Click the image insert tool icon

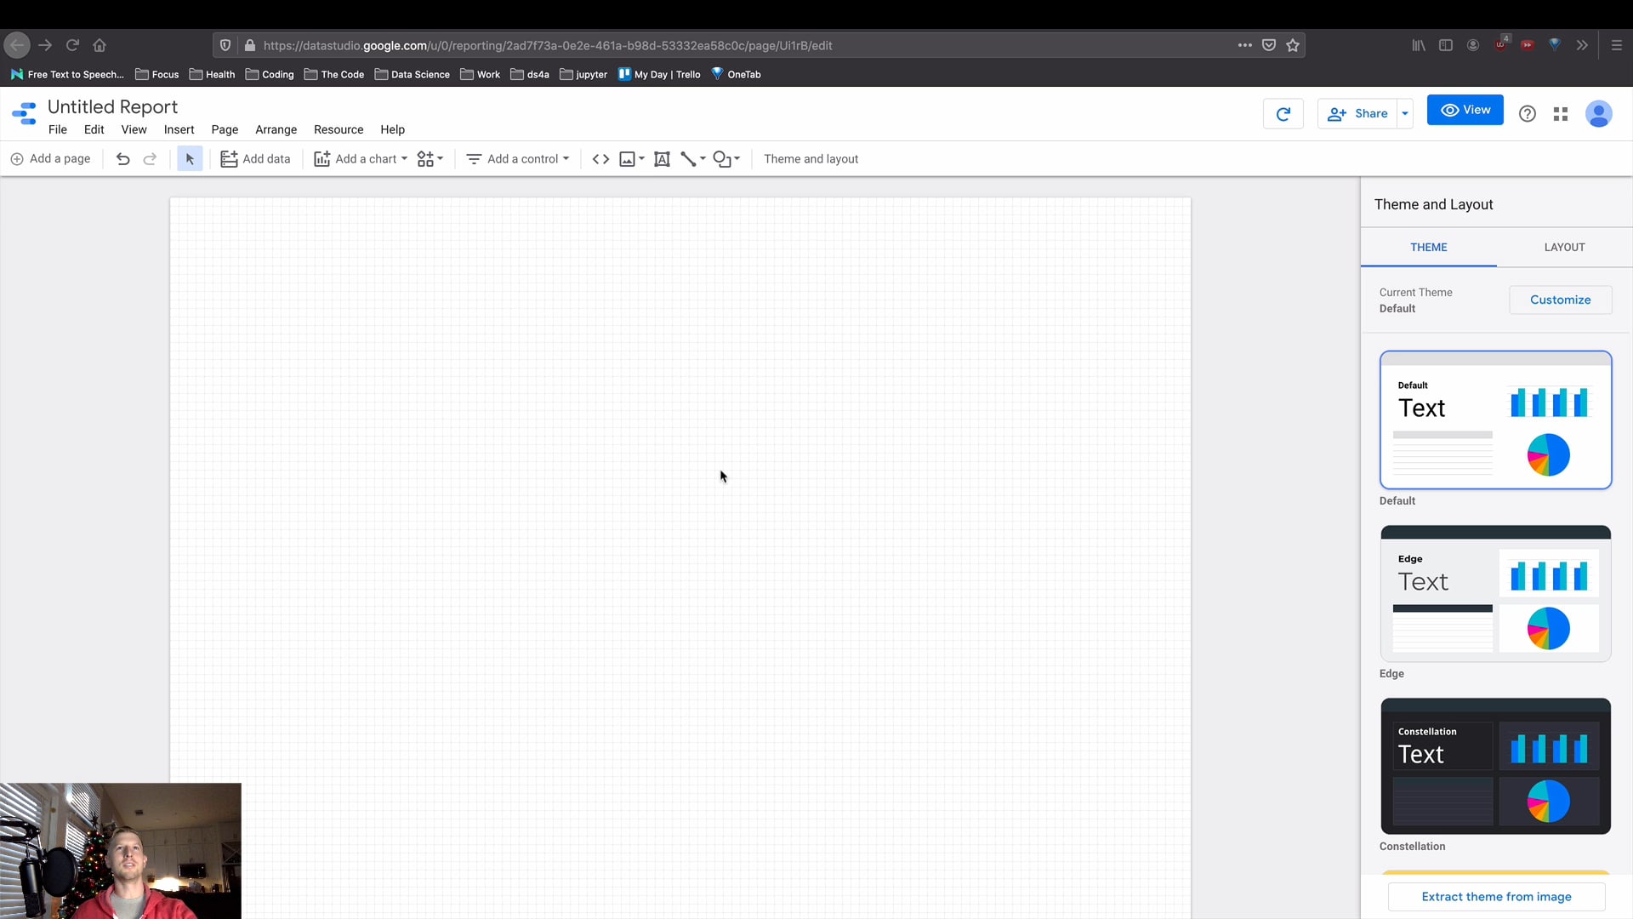(x=628, y=158)
